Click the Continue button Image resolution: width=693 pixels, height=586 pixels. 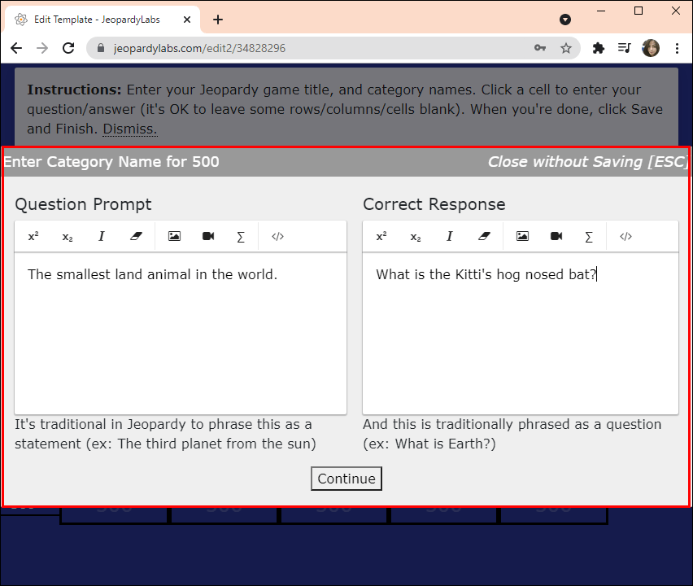pyautogui.click(x=346, y=479)
